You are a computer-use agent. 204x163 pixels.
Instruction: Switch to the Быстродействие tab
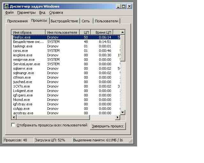[64, 21]
